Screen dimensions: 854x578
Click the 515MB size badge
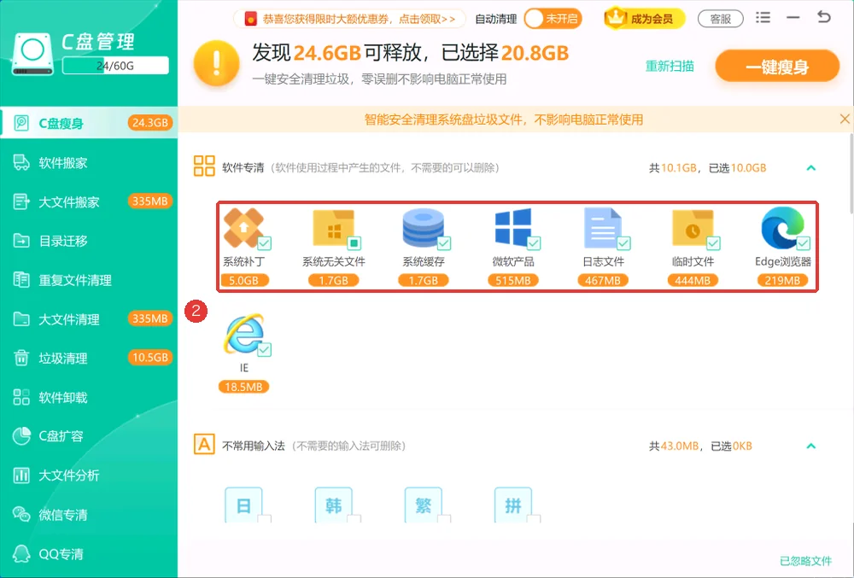513,280
